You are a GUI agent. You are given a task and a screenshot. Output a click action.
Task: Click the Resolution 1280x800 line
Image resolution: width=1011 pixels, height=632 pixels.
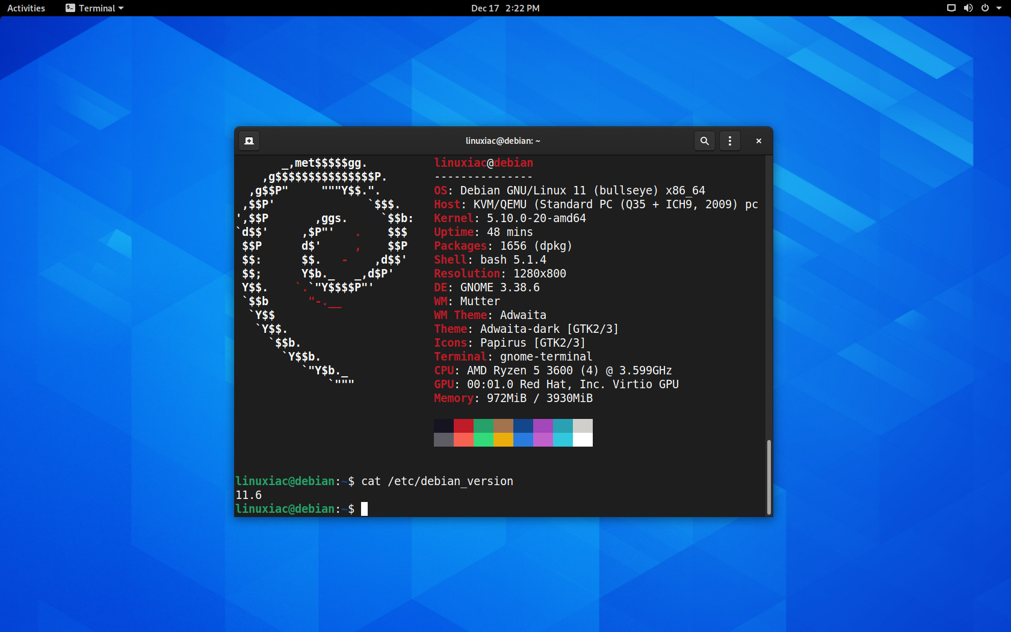tap(500, 274)
